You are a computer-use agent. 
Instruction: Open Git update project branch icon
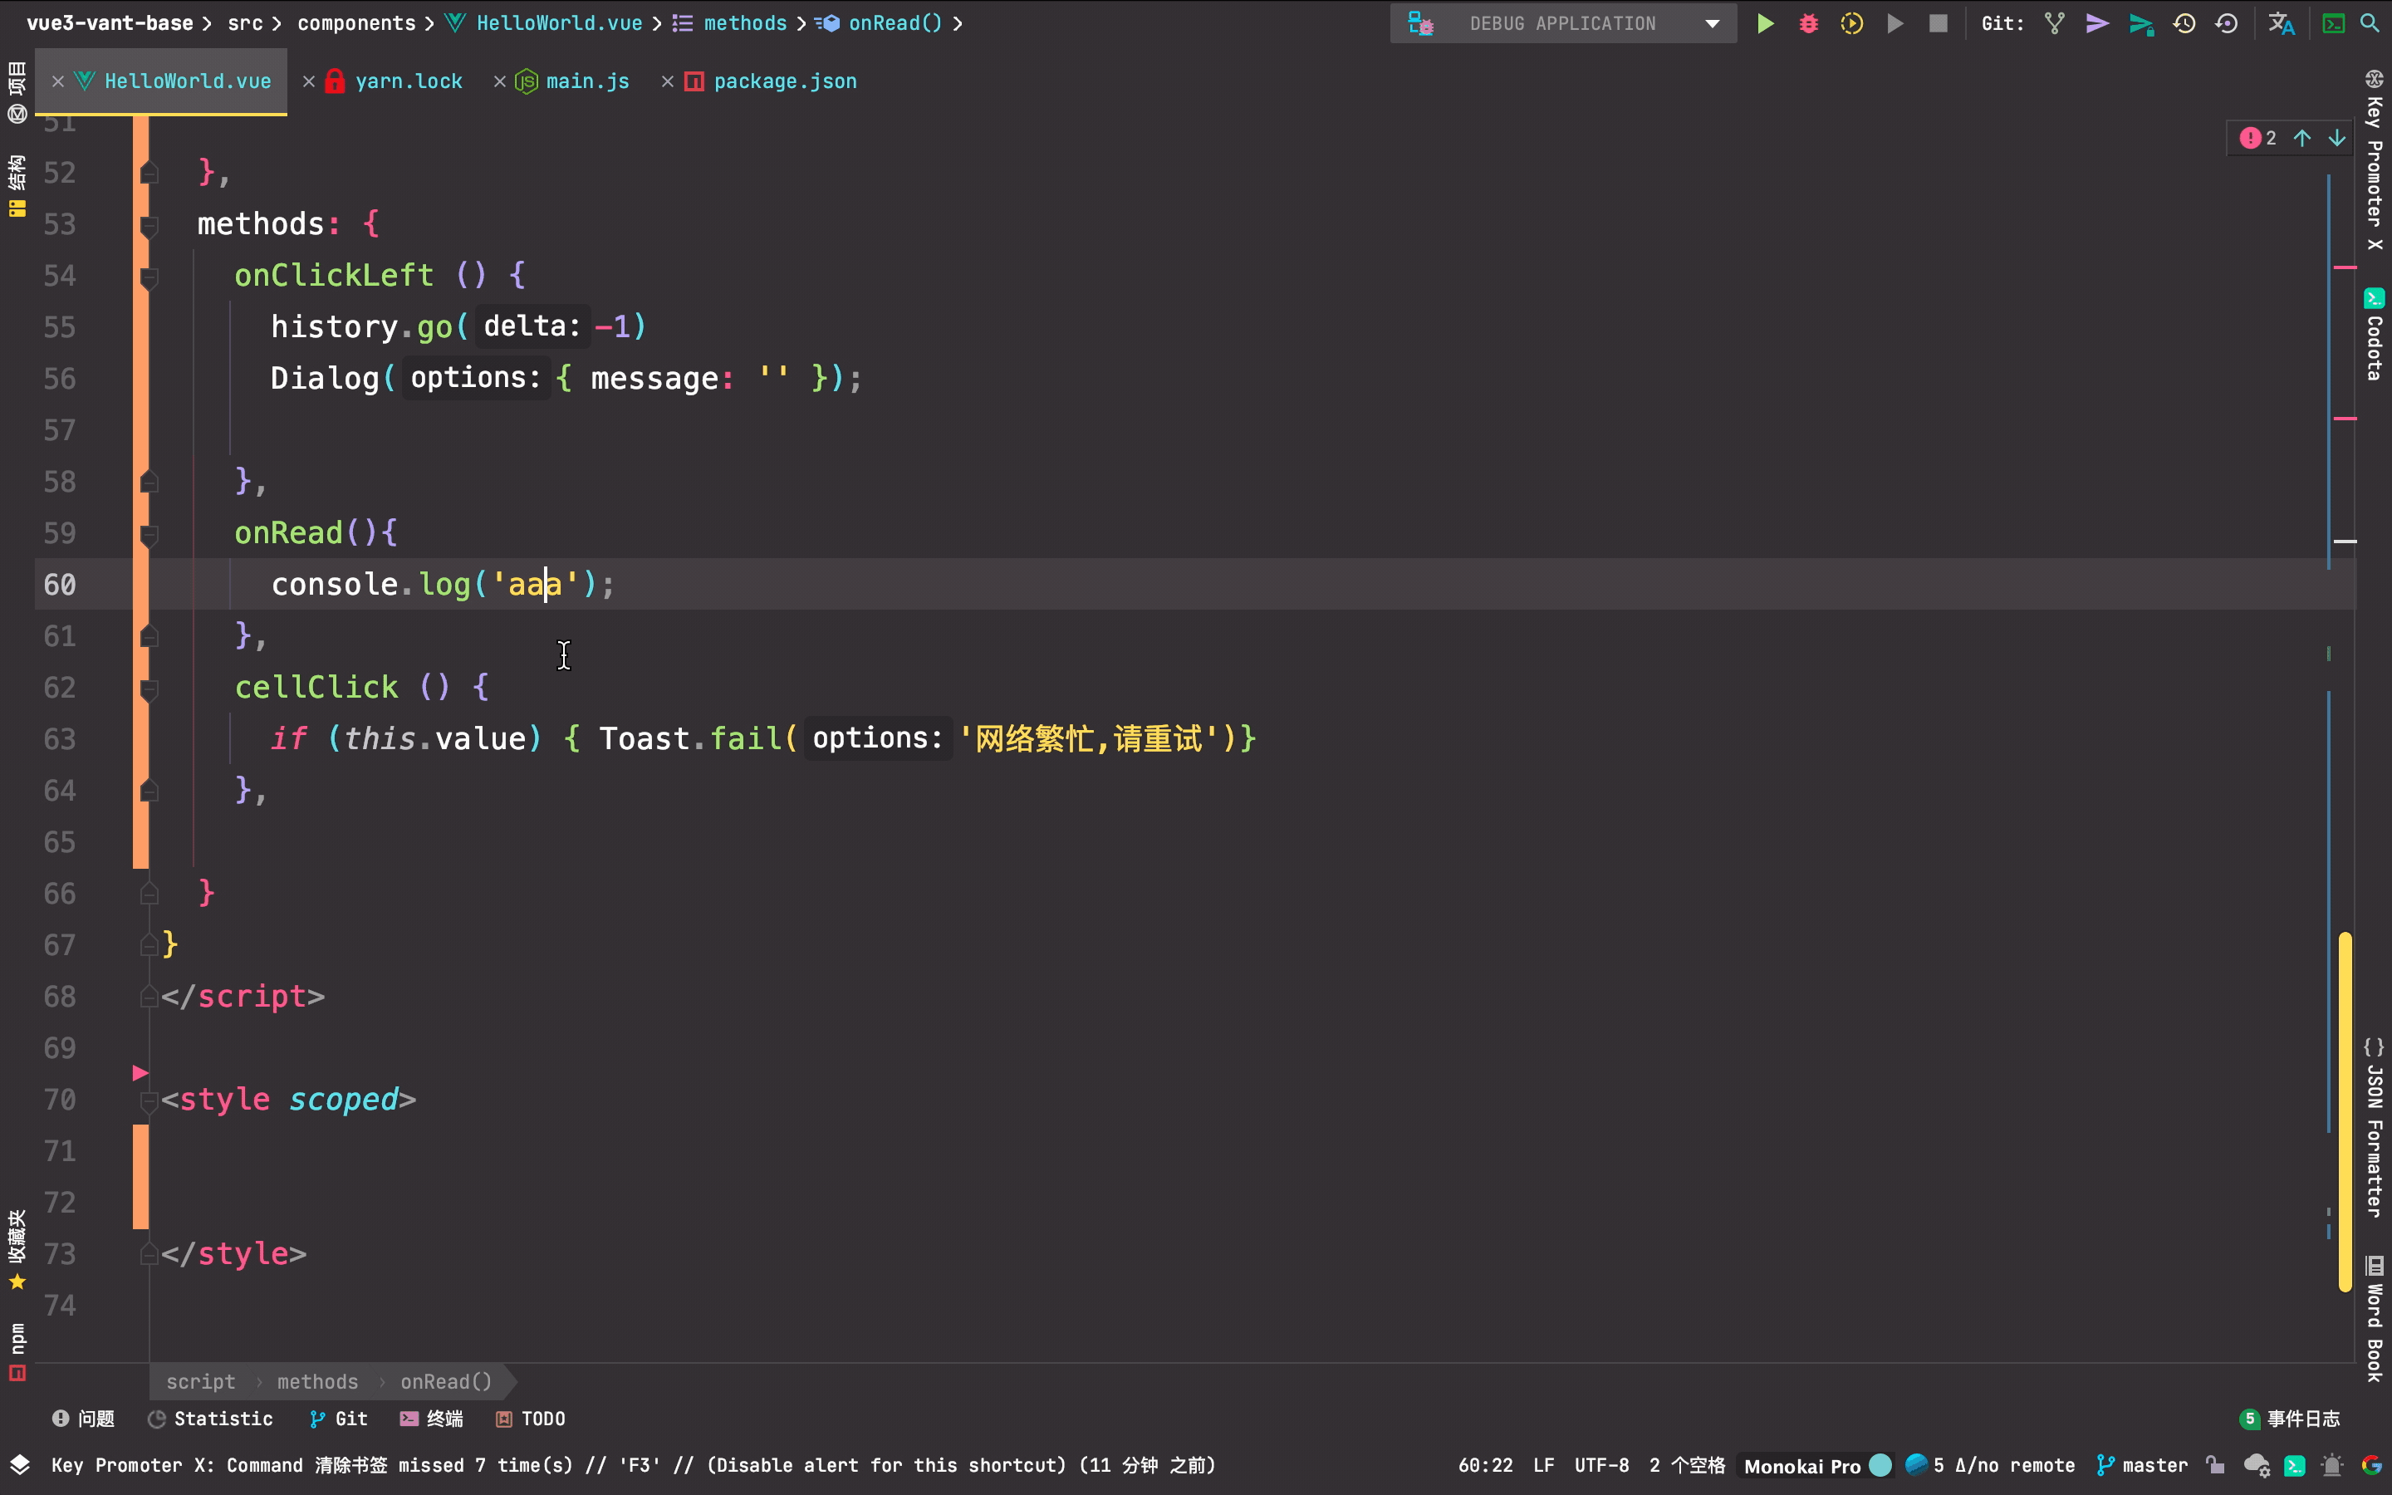click(2054, 24)
